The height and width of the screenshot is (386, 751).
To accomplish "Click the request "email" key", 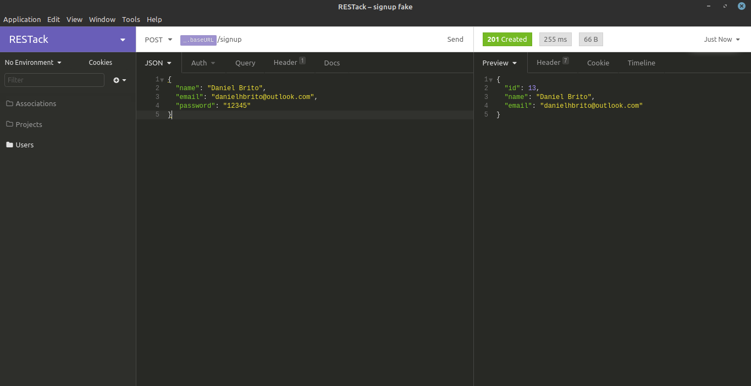I will pos(190,97).
